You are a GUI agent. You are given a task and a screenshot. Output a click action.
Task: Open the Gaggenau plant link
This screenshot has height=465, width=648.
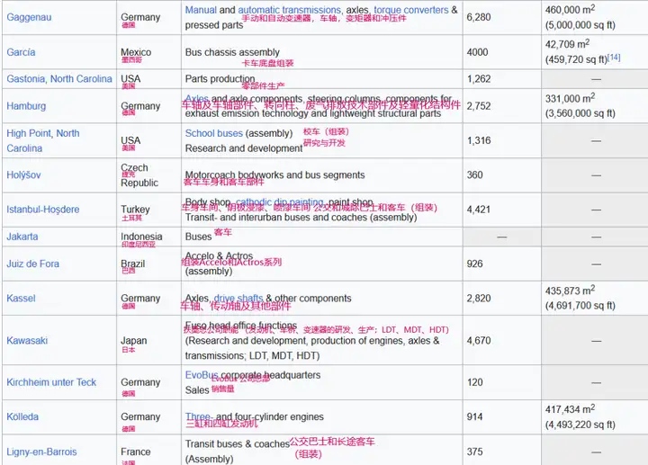(x=29, y=17)
